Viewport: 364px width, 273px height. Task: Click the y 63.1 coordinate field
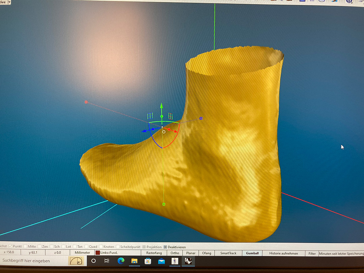coord(33,252)
